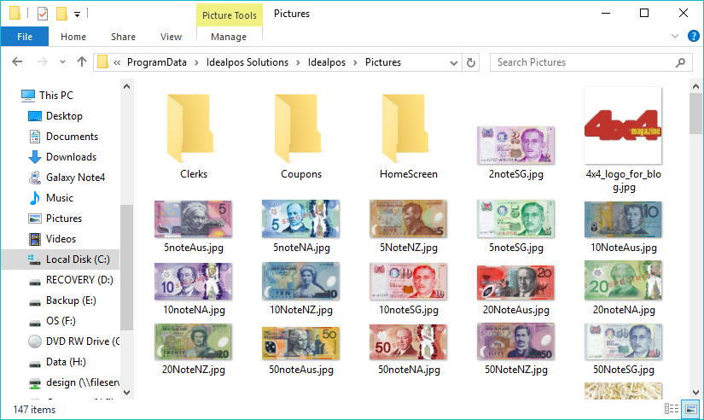This screenshot has height=420, width=704.
Task: Open the HomeScreen folder
Action: click(408, 137)
